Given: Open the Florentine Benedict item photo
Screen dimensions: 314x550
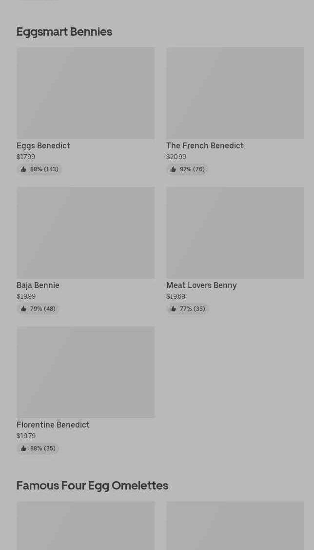Looking at the screenshot, I should pyautogui.click(x=85, y=372).
